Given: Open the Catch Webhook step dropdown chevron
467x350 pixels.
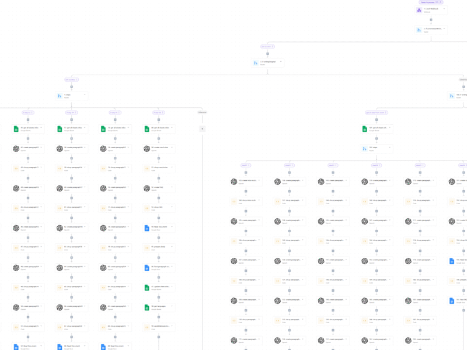Looking at the screenshot, I should click(444, 9).
